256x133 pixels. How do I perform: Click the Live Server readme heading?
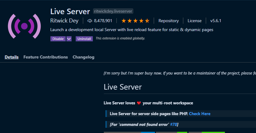123,87
